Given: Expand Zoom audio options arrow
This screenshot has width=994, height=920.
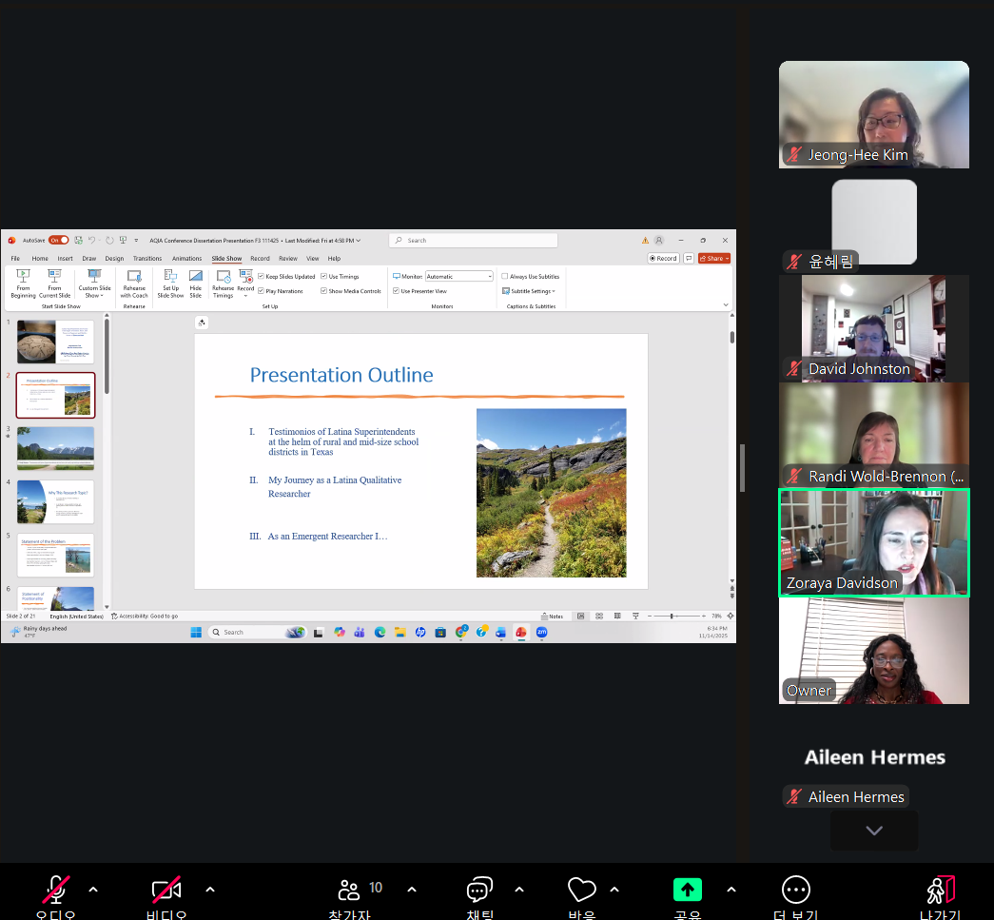Looking at the screenshot, I should tap(93, 889).
